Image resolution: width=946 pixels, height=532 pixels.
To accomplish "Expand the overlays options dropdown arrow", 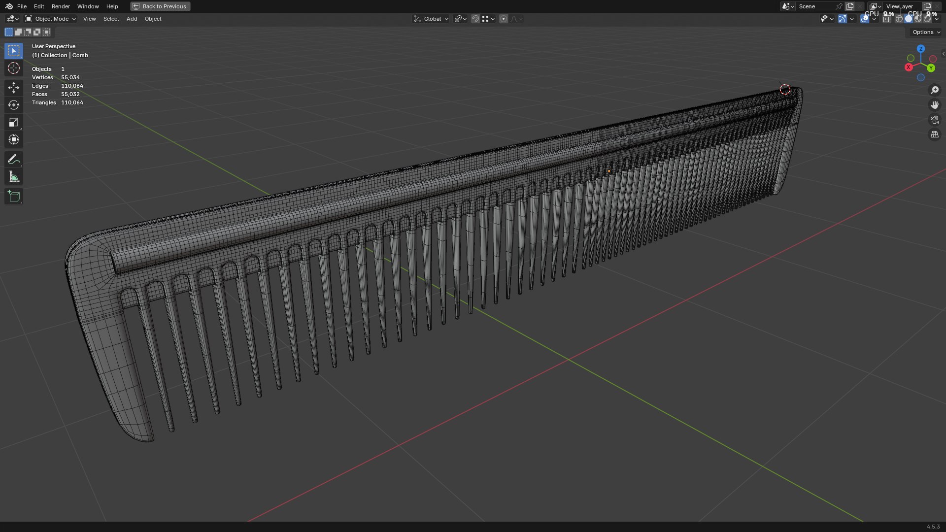I will click(x=874, y=19).
